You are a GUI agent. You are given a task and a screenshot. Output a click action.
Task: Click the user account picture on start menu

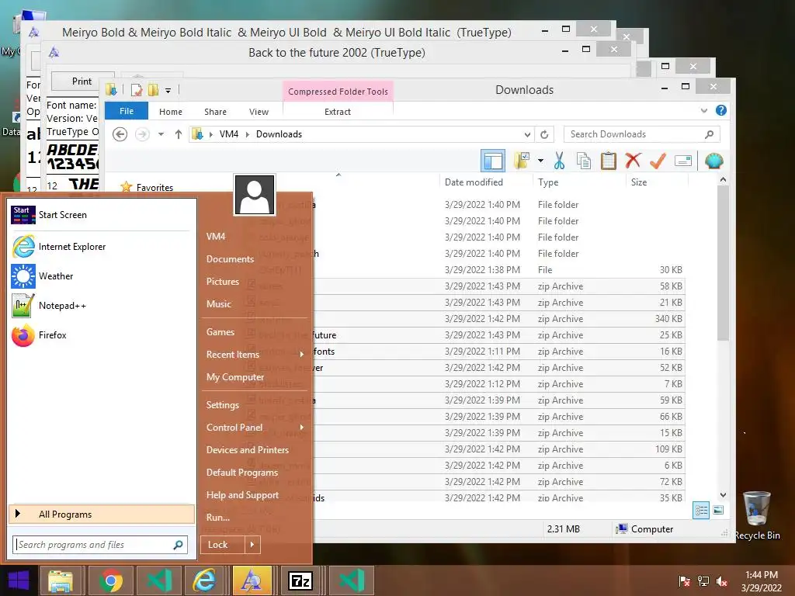255,195
